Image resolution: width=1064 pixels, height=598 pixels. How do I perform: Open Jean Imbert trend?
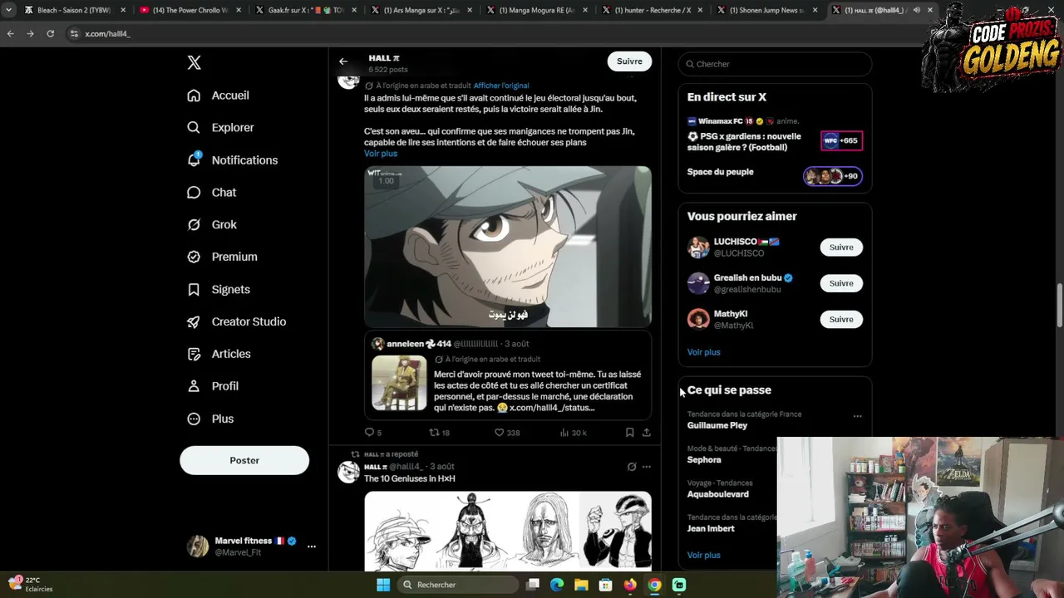711,529
